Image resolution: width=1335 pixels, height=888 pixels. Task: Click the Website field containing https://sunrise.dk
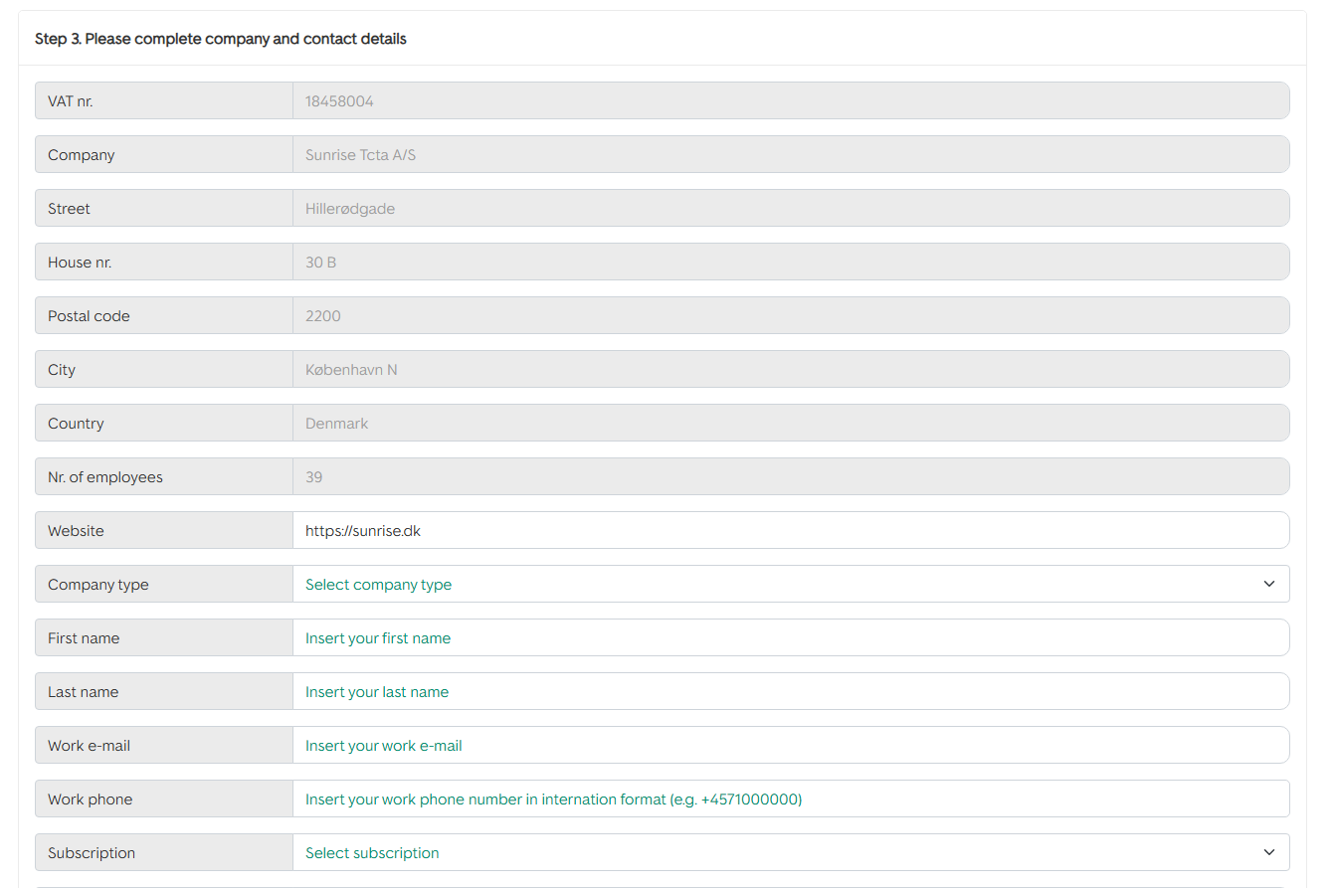(x=790, y=530)
